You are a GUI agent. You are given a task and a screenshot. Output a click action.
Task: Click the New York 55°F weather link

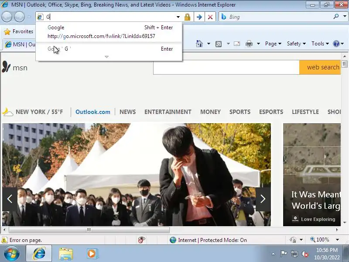pyautogui.click(x=33, y=112)
